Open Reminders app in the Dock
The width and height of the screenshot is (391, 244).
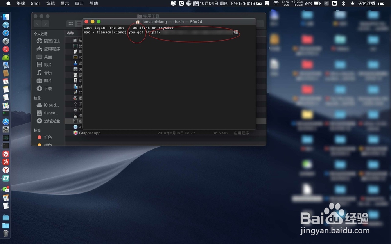[6, 98]
